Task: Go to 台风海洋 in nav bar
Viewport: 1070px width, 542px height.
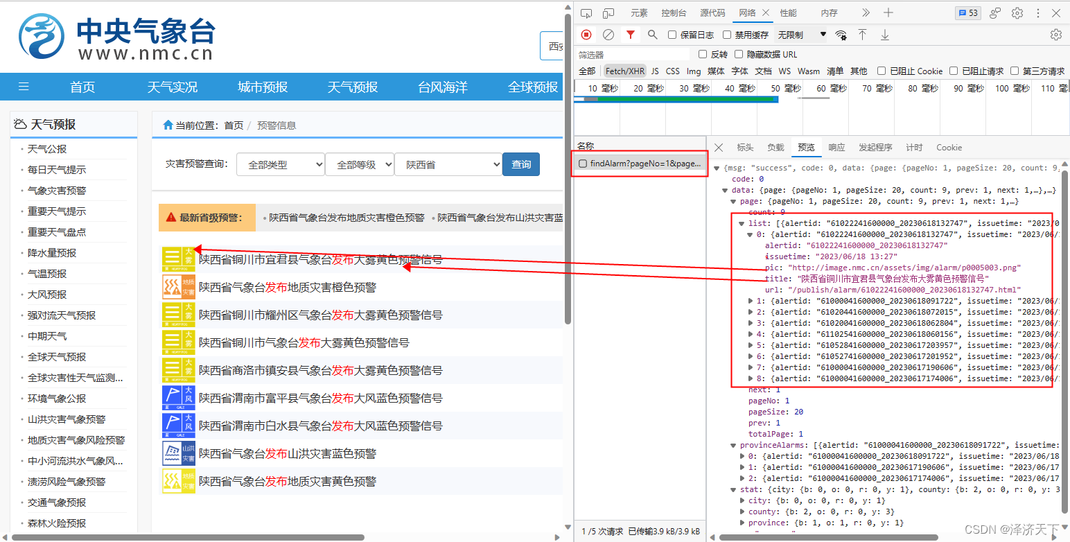Action: click(x=443, y=87)
